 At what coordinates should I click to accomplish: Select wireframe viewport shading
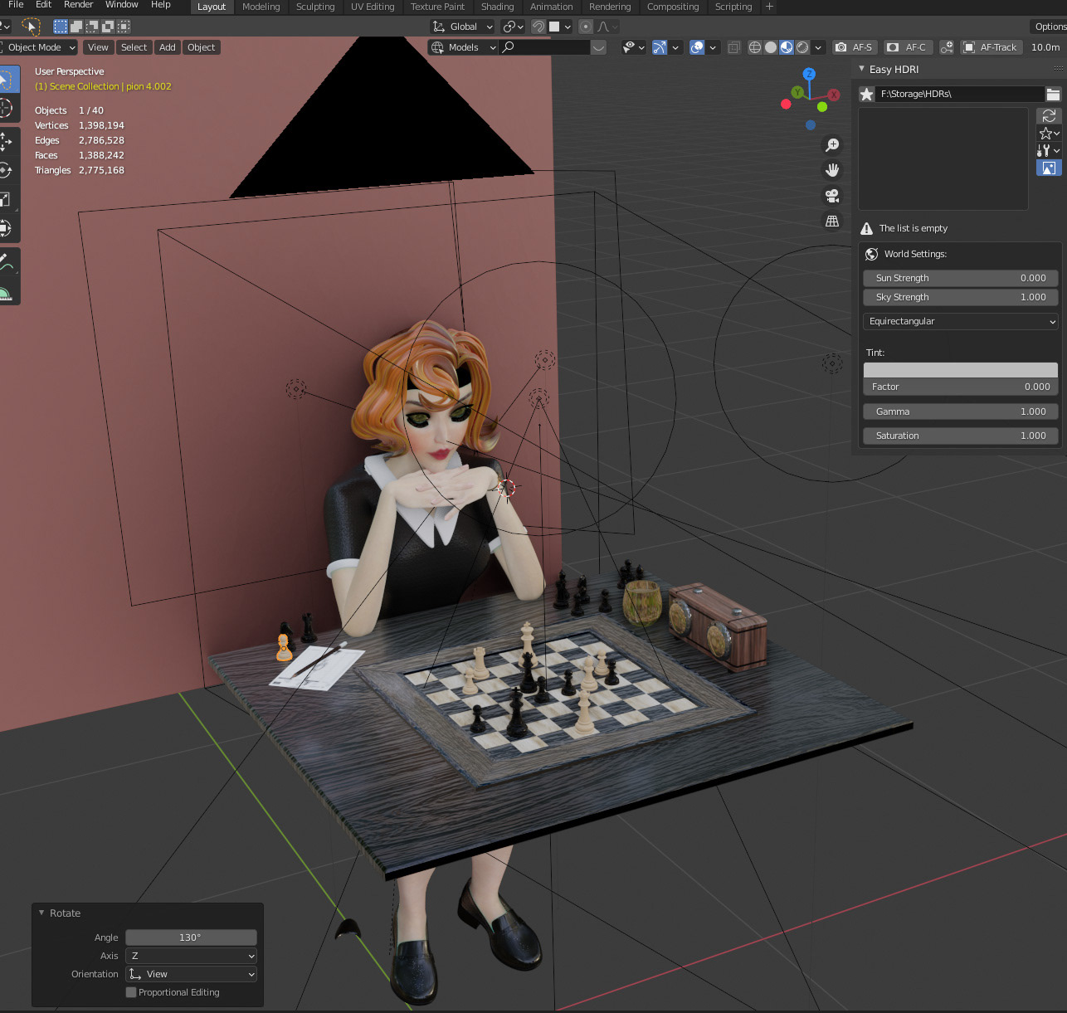click(x=755, y=47)
